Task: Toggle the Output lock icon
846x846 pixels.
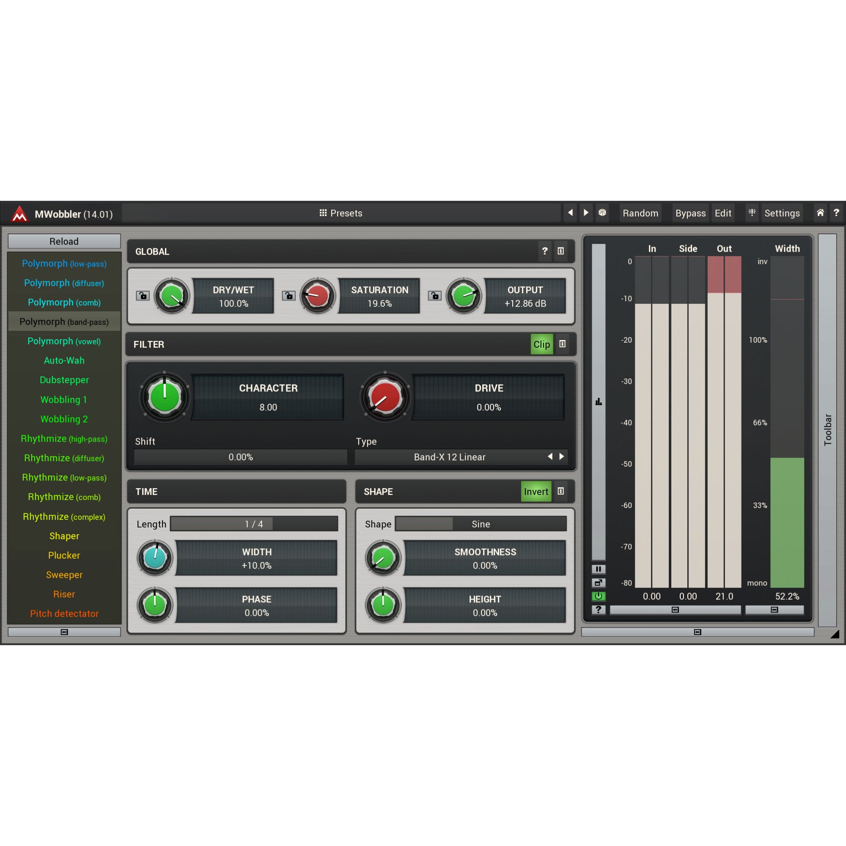Action: coord(434,296)
